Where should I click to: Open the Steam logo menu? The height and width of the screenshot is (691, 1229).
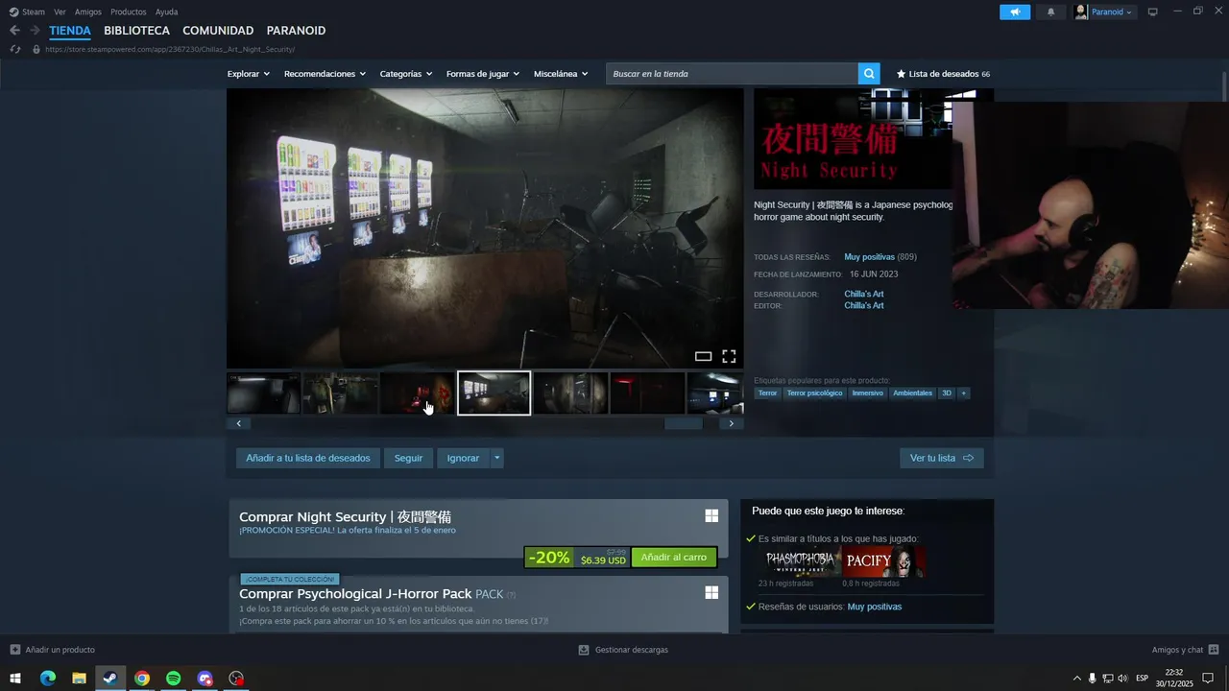(x=27, y=12)
